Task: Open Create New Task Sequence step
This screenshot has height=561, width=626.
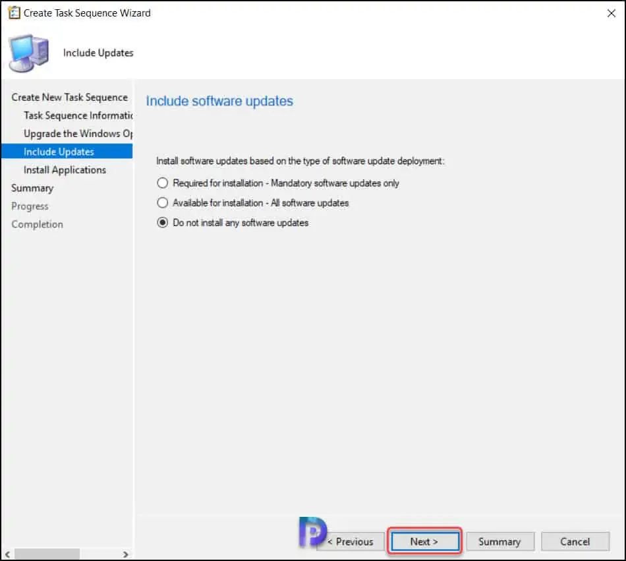Action: pos(69,97)
